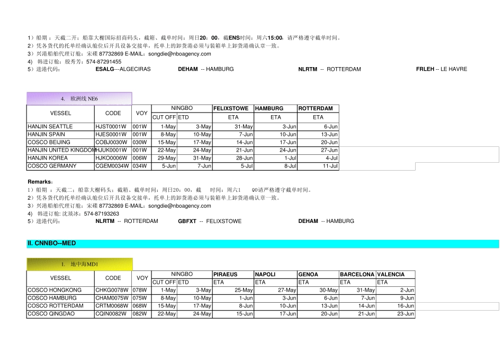Select COSCO ROTTERDAM vessel cell

point(61,306)
